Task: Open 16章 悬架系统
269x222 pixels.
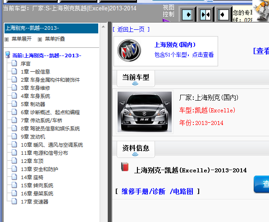Action: 37,194
